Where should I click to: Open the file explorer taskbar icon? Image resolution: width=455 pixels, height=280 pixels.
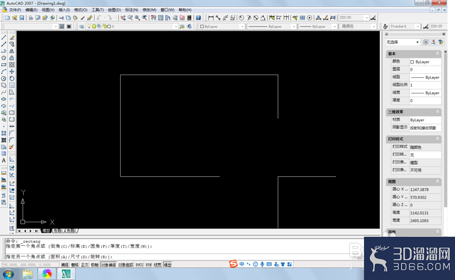pyautogui.click(x=28, y=274)
